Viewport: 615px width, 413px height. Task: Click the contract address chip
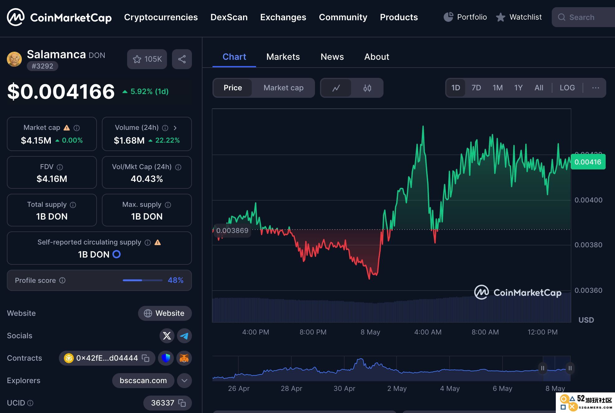(x=107, y=358)
